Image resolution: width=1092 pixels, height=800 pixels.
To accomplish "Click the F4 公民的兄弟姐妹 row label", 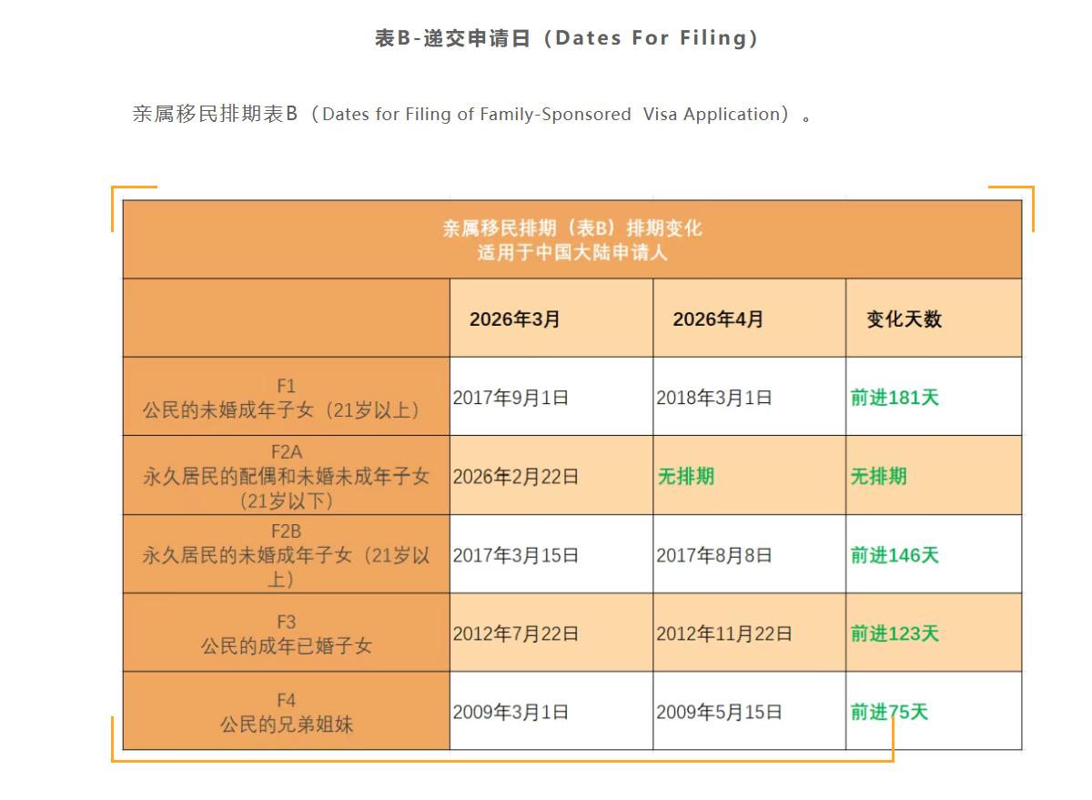I will pyautogui.click(x=285, y=711).
